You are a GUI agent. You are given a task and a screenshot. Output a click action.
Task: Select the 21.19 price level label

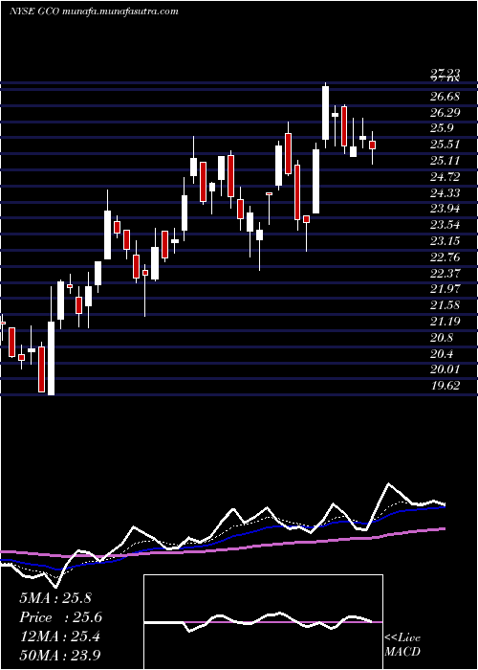coord(445,322)
